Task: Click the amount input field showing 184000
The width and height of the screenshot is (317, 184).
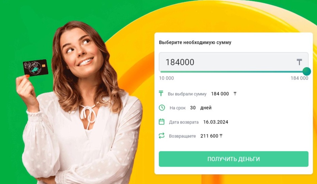Action: coord(234,62)
